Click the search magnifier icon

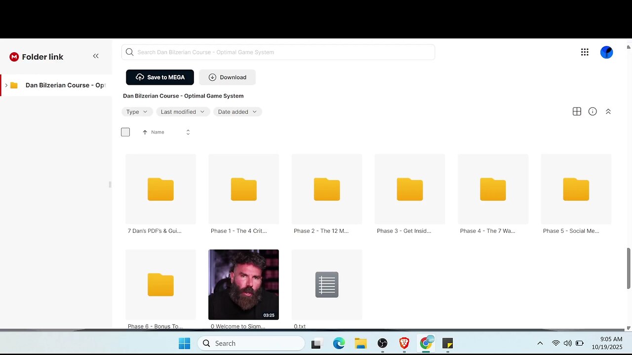pos(129,52)
